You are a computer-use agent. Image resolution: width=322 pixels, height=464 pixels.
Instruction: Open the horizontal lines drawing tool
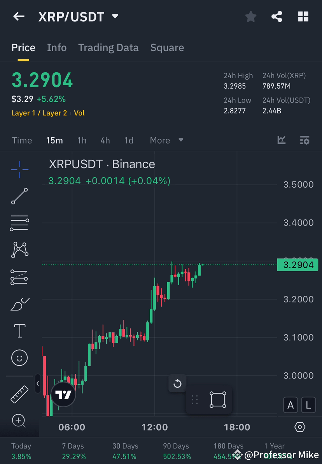19,223
